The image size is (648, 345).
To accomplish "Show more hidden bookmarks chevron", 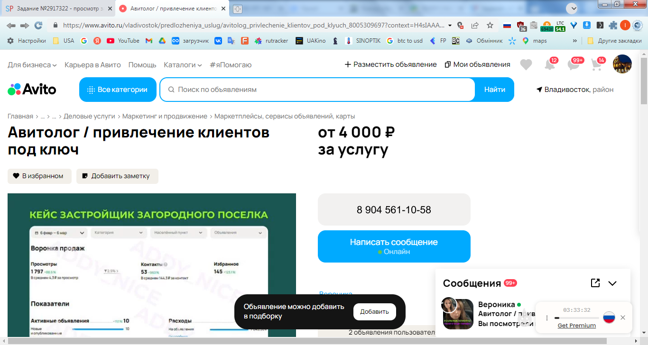I will tap(575, 41).
